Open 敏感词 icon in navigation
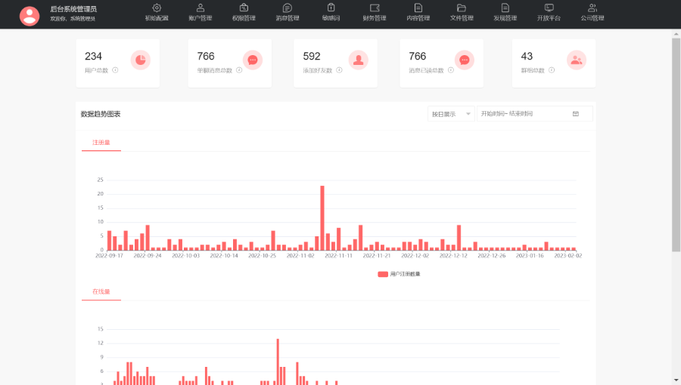 331,8
